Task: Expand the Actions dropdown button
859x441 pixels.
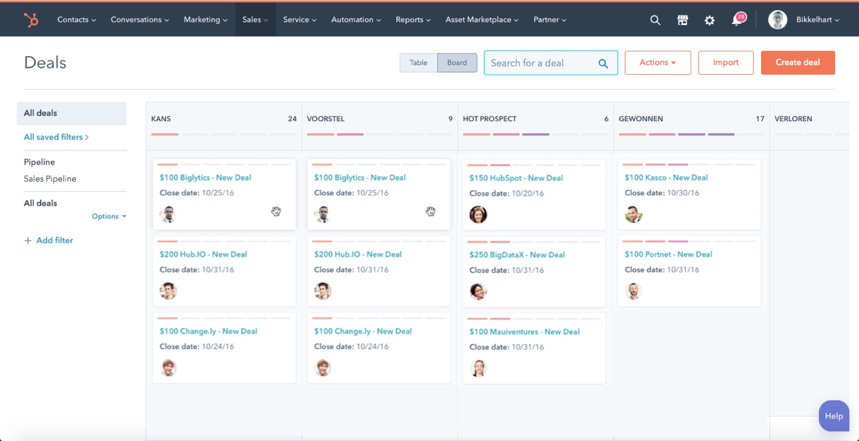Action: (x=658, y=62)
